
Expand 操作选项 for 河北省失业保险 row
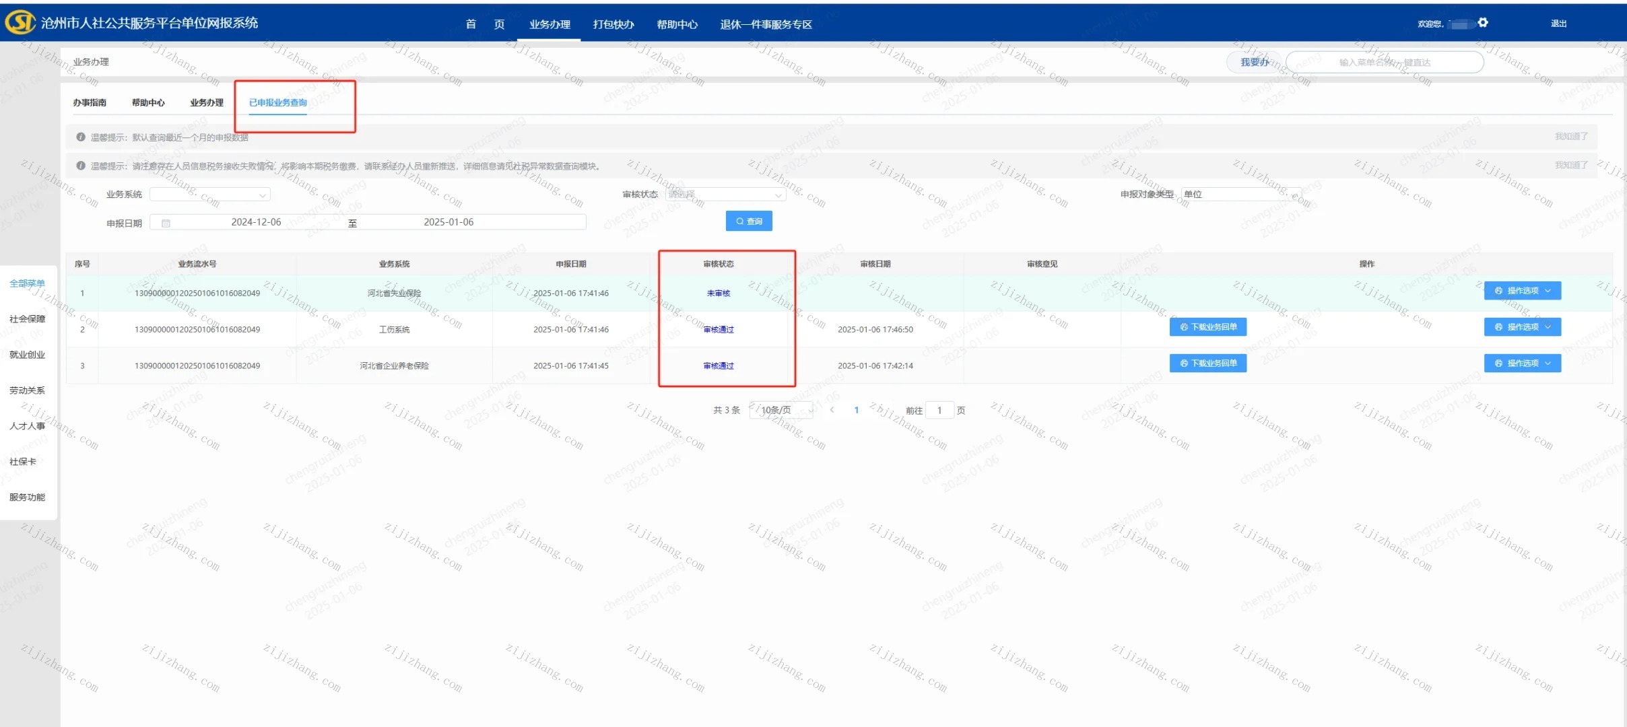(x=1523, y=291)
